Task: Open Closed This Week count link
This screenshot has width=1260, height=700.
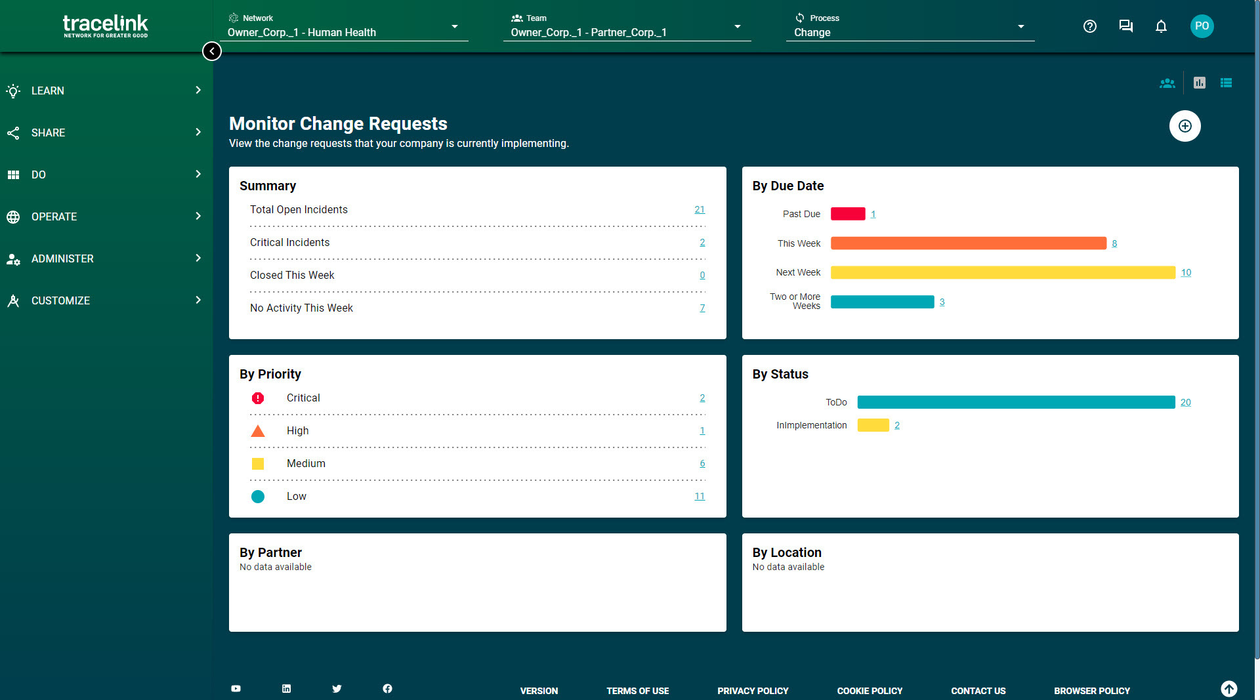Action: (702, 275)
